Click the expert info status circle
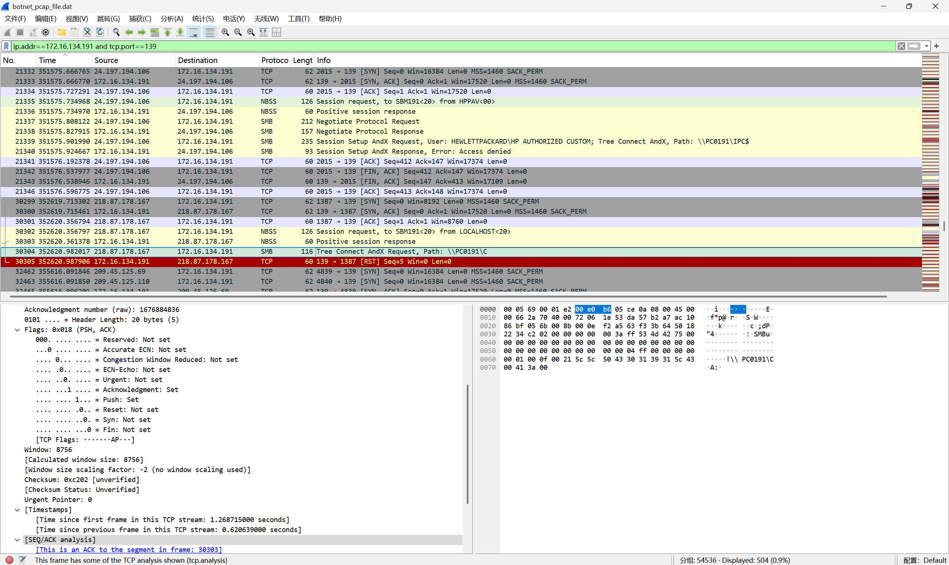Image resolution: width=949 pixels, height=565 pixels. tap(10, 560)
